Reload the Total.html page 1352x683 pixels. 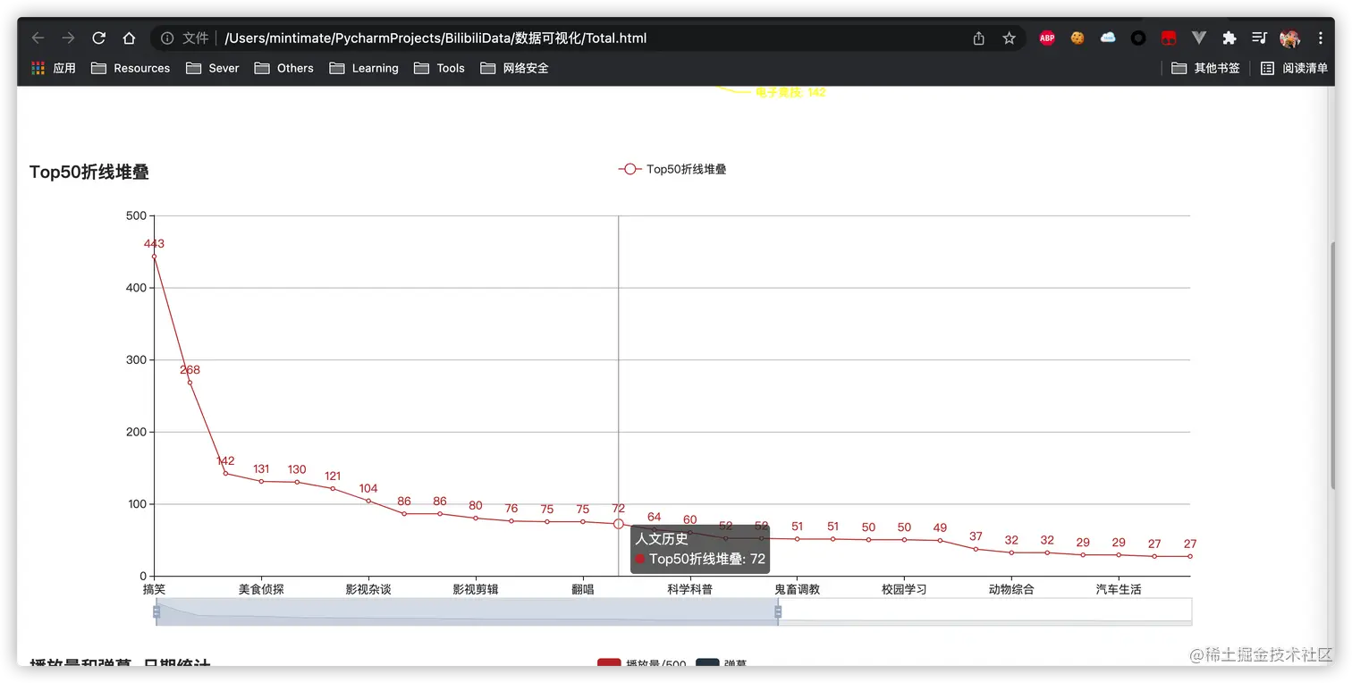pyautogui.click(x=98, y=38)
